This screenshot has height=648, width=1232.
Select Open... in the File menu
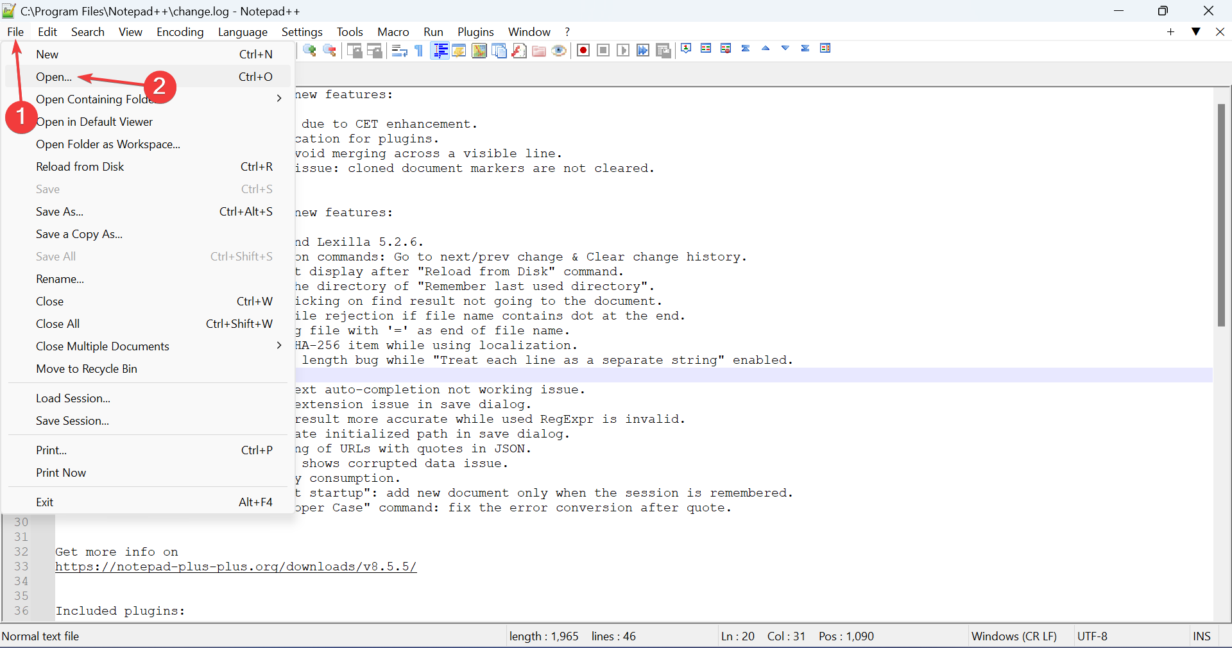click(x=148, y=77)
